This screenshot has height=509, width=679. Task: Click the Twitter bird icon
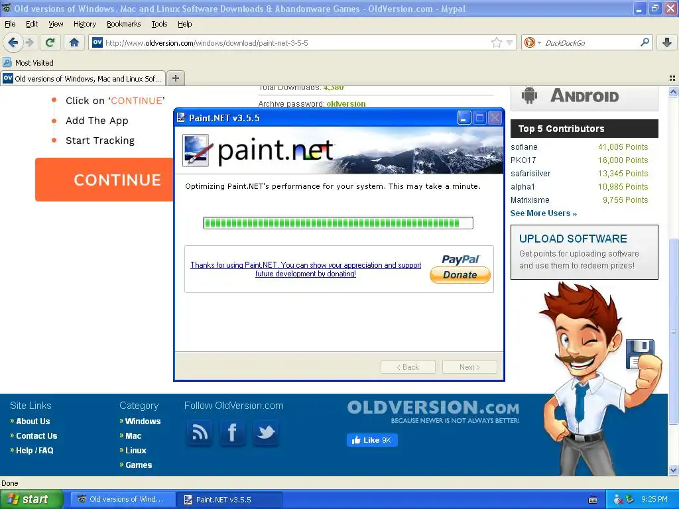266,432
